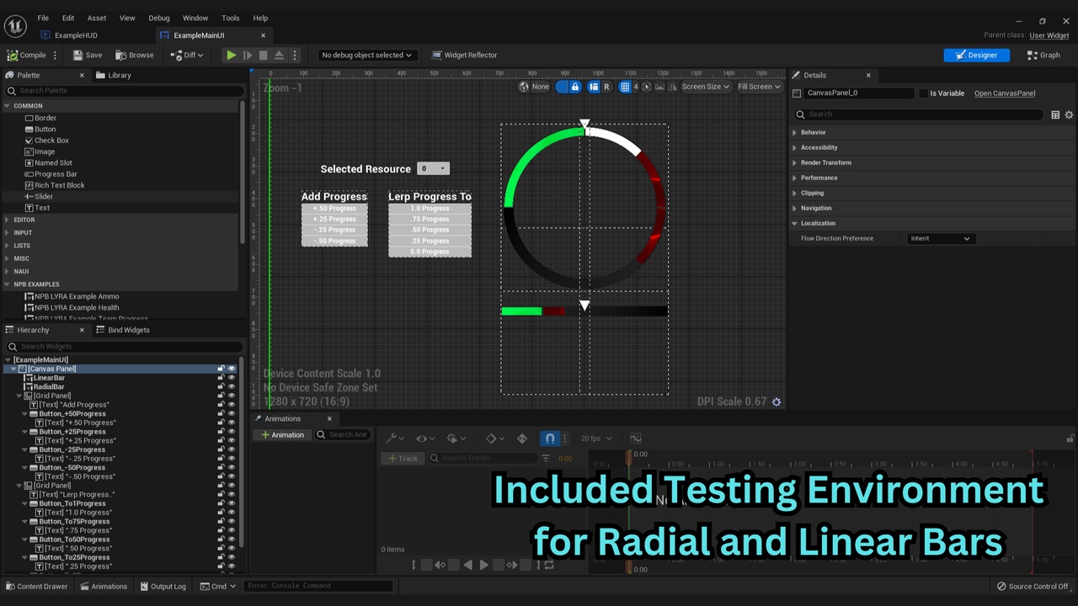Click the Compile button icon
Image resolution: width=1078 pixels, height=606 pixels.
pyautogui.click(x=13, y=56)
